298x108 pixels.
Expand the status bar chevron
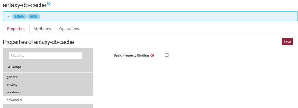point(8,17)
